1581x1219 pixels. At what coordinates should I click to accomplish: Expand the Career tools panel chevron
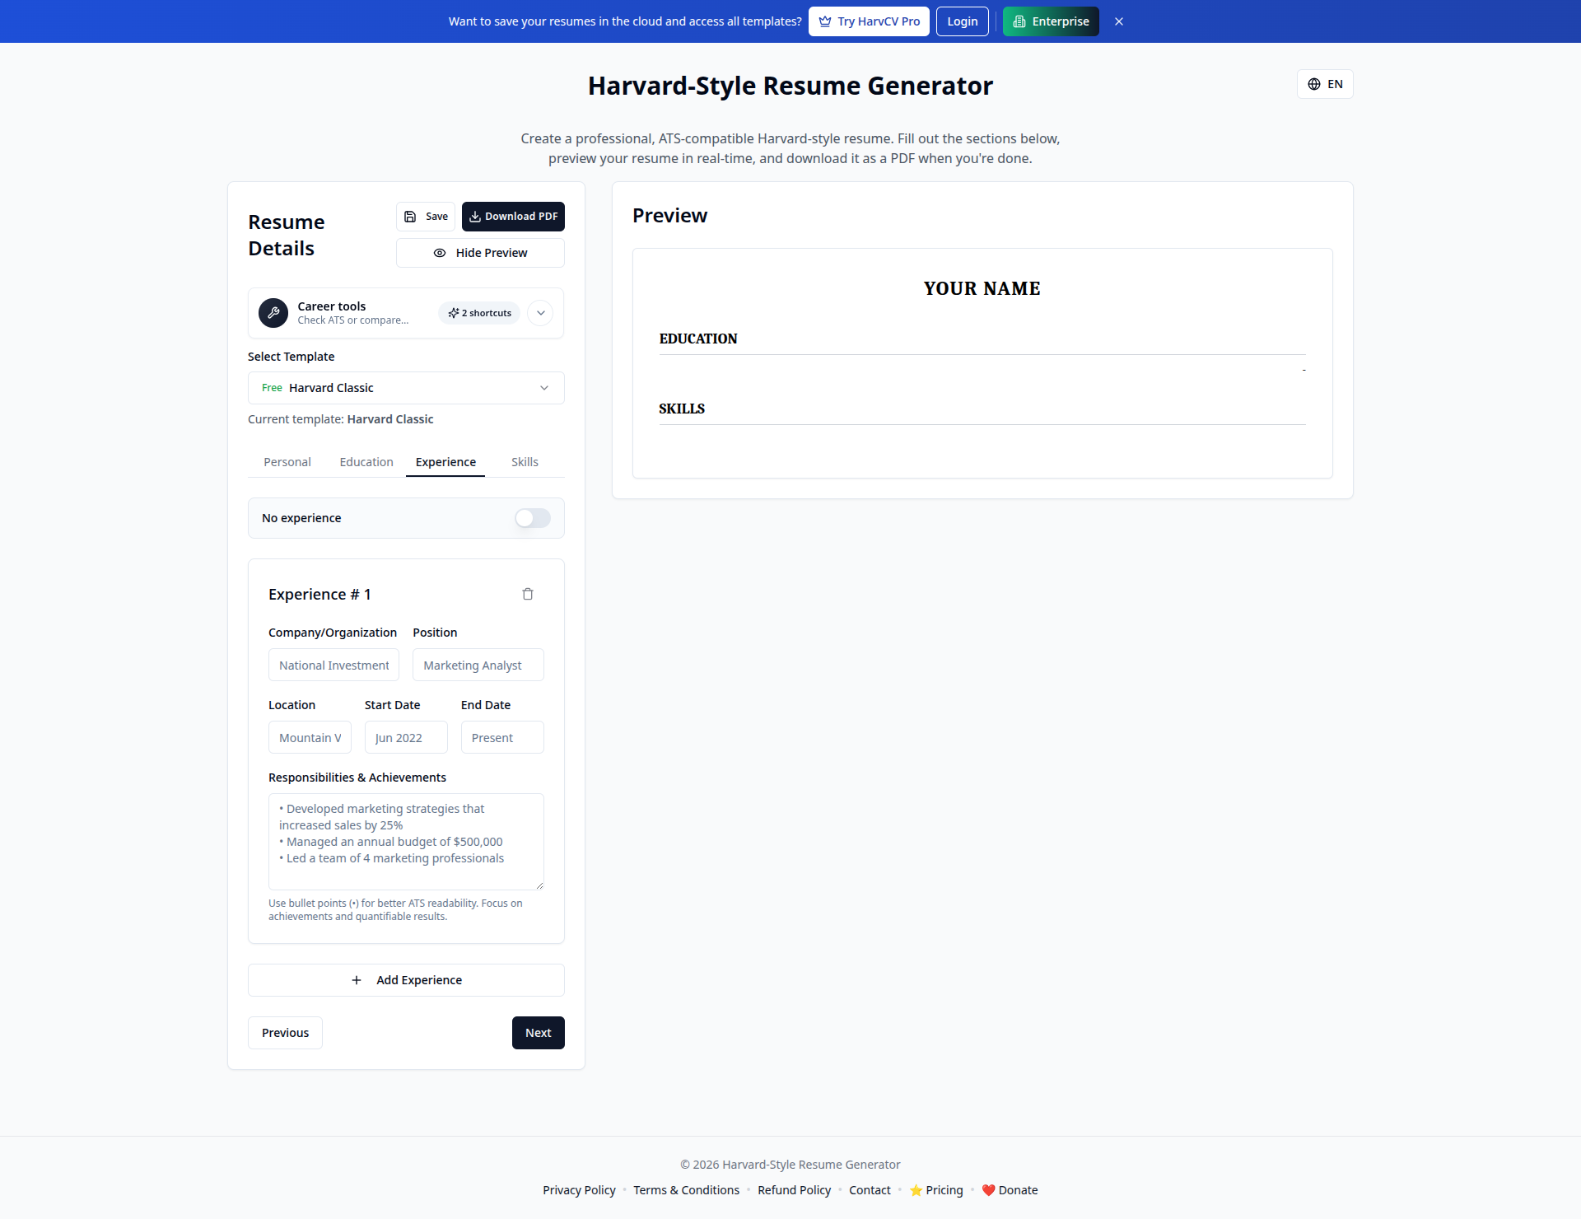540,313
